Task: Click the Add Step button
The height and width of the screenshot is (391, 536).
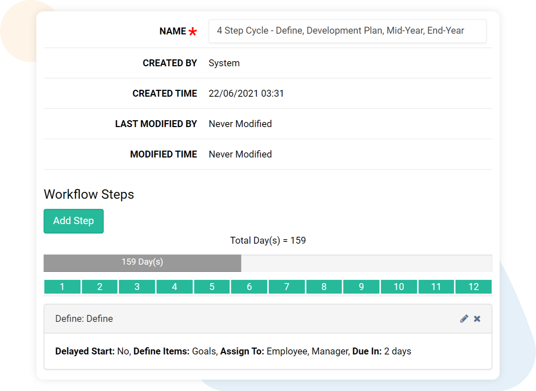Action: [73, 221]
